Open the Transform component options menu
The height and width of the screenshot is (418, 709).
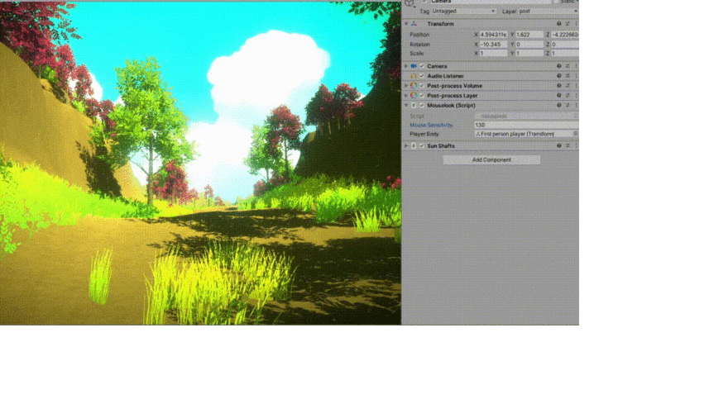click(x=576, y=23)
